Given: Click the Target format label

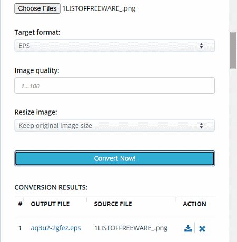Looking at the screenshot, I should 37,32.
